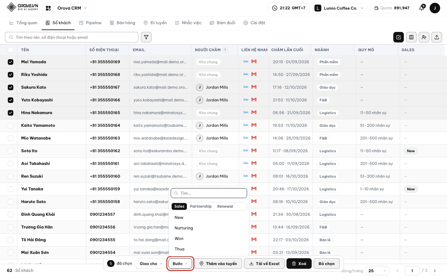The image size is (447, 279).
Task: Switch to the Pipeline tab
Action: tap(90, 23)
